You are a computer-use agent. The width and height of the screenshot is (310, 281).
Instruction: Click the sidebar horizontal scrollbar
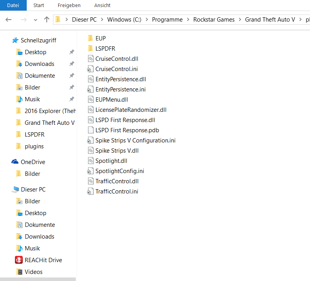pyautogui.click(x=38, y=279)
